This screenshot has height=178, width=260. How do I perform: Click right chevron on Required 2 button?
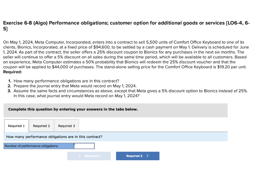(x=148, y=156)
